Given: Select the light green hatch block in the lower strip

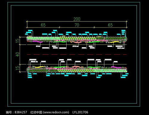Looking at the screenshot, I should point(110,70).
